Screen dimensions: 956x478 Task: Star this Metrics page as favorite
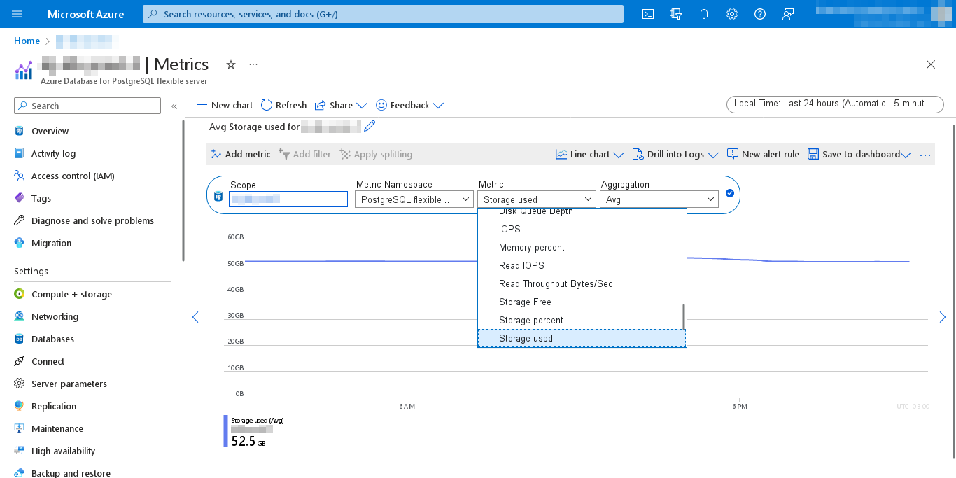click(231, 64)
